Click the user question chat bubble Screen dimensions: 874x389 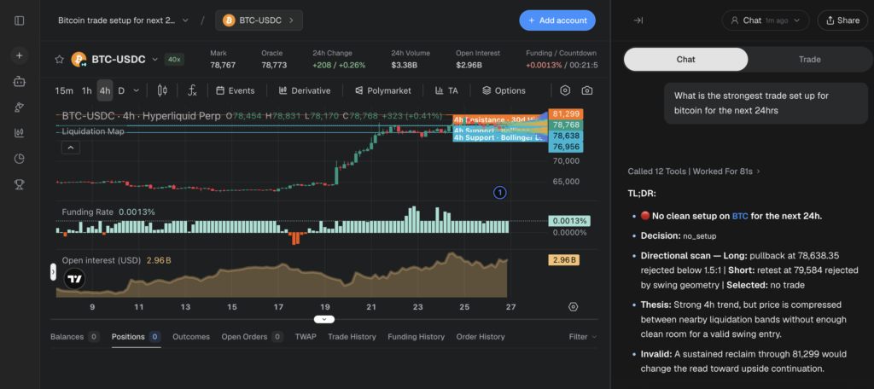tap(766, 103)
